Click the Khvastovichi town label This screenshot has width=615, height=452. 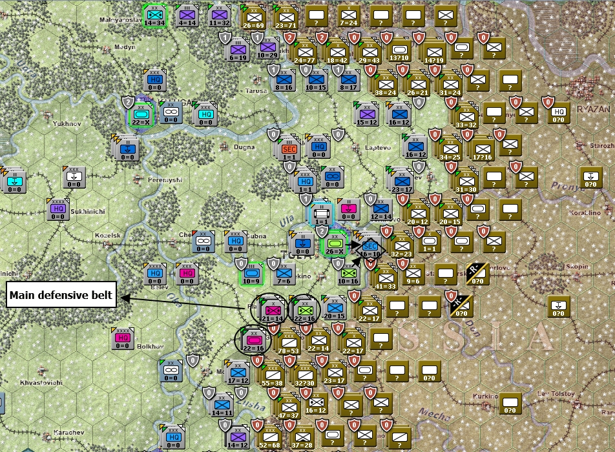coord(41,382)
